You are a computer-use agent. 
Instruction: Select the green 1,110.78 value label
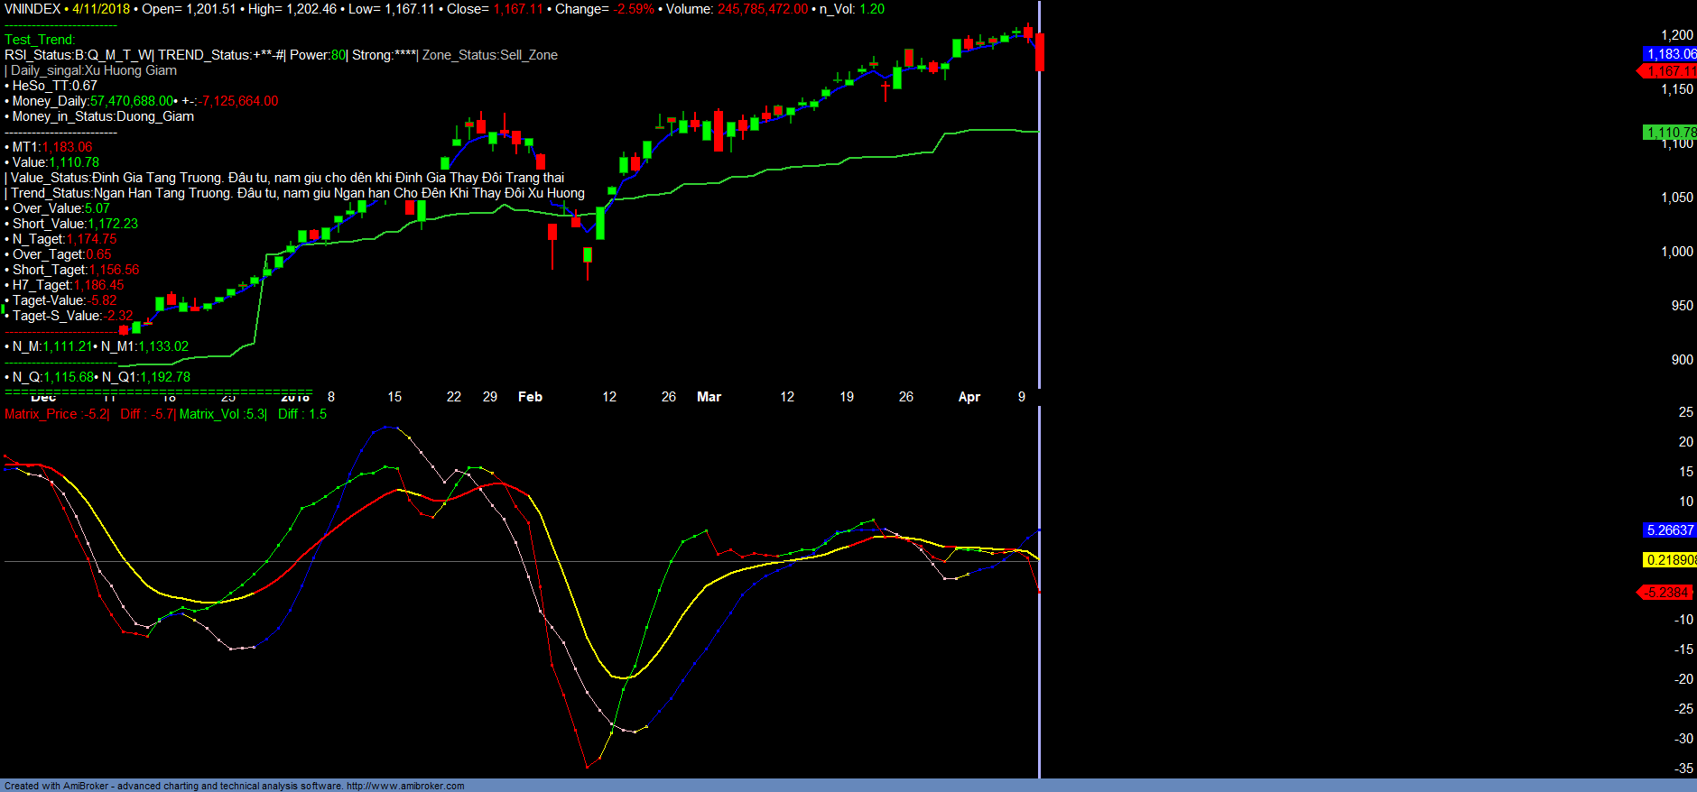1669,133
